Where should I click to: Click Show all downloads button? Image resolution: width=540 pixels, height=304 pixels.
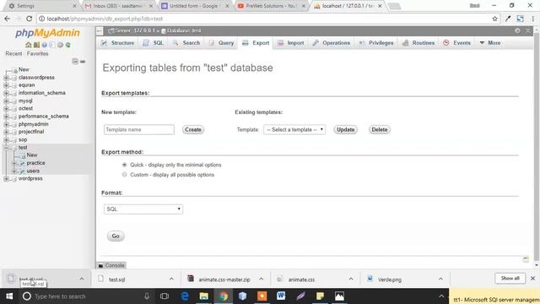coord(510,278)
